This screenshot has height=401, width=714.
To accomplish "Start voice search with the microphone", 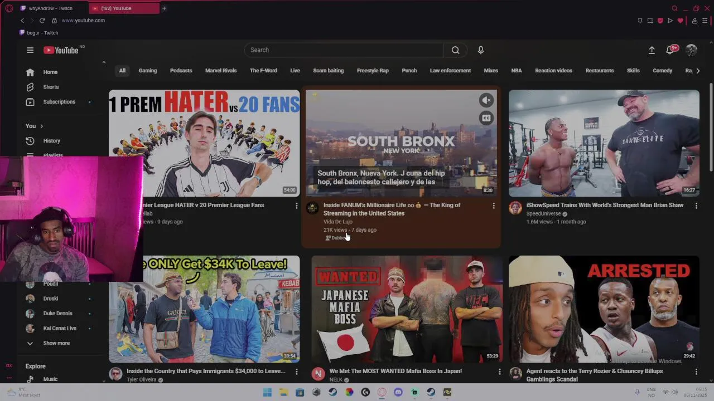I will [481, 50].
